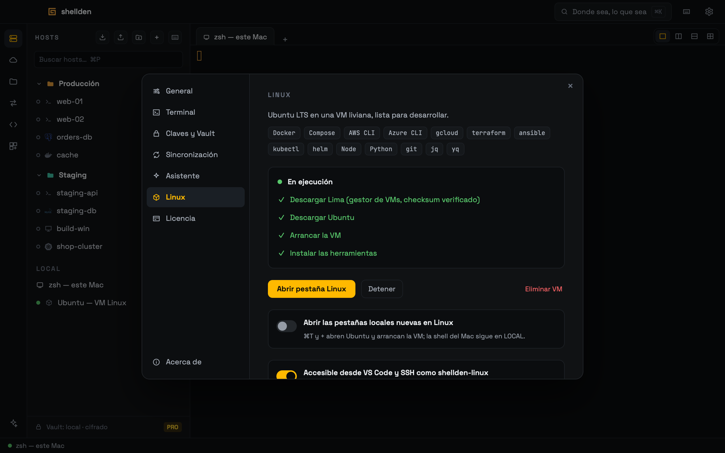Viewport: 725px width, 453px height.
Task: Click Abrir pestaña Linux button
Action: [311, 289]
